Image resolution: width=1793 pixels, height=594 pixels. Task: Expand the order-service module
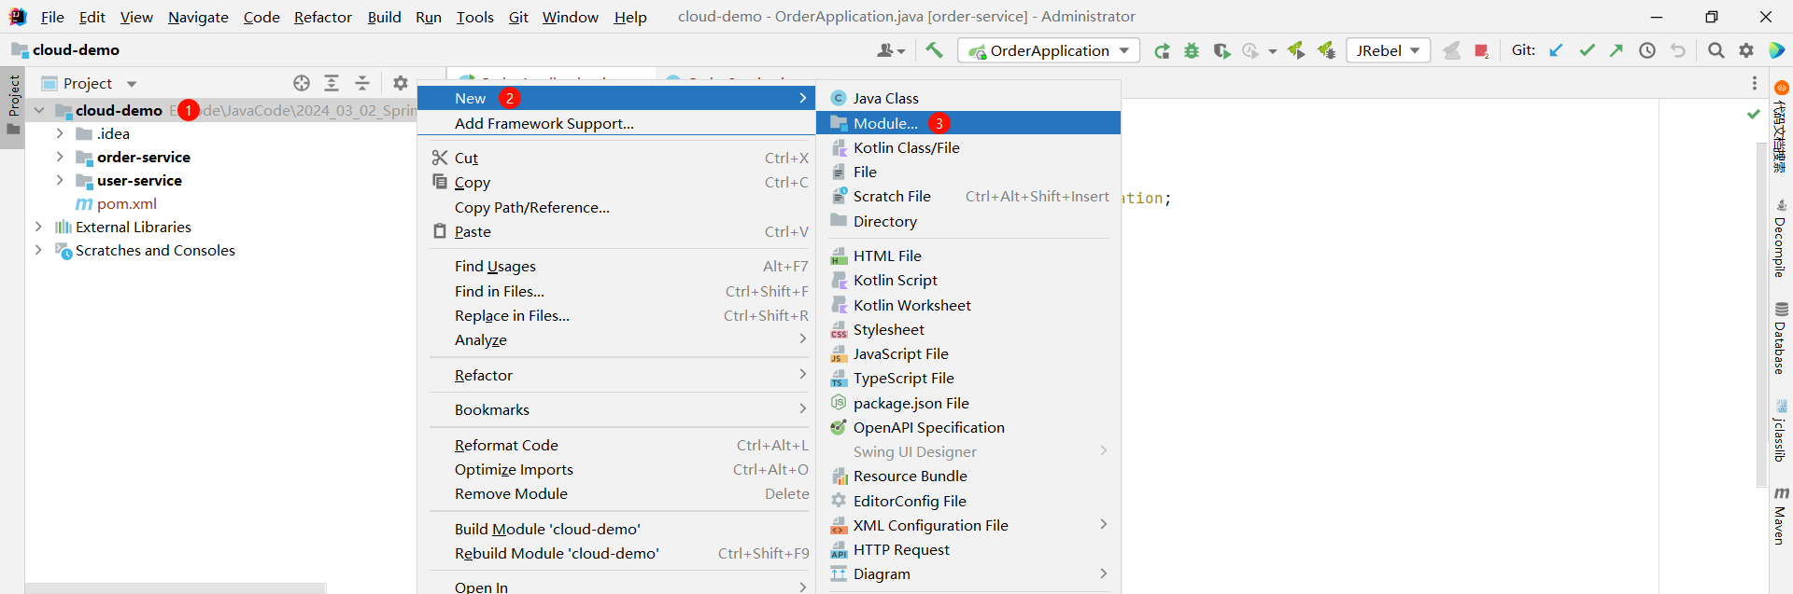pyautogui.click(x=60, y=157)
